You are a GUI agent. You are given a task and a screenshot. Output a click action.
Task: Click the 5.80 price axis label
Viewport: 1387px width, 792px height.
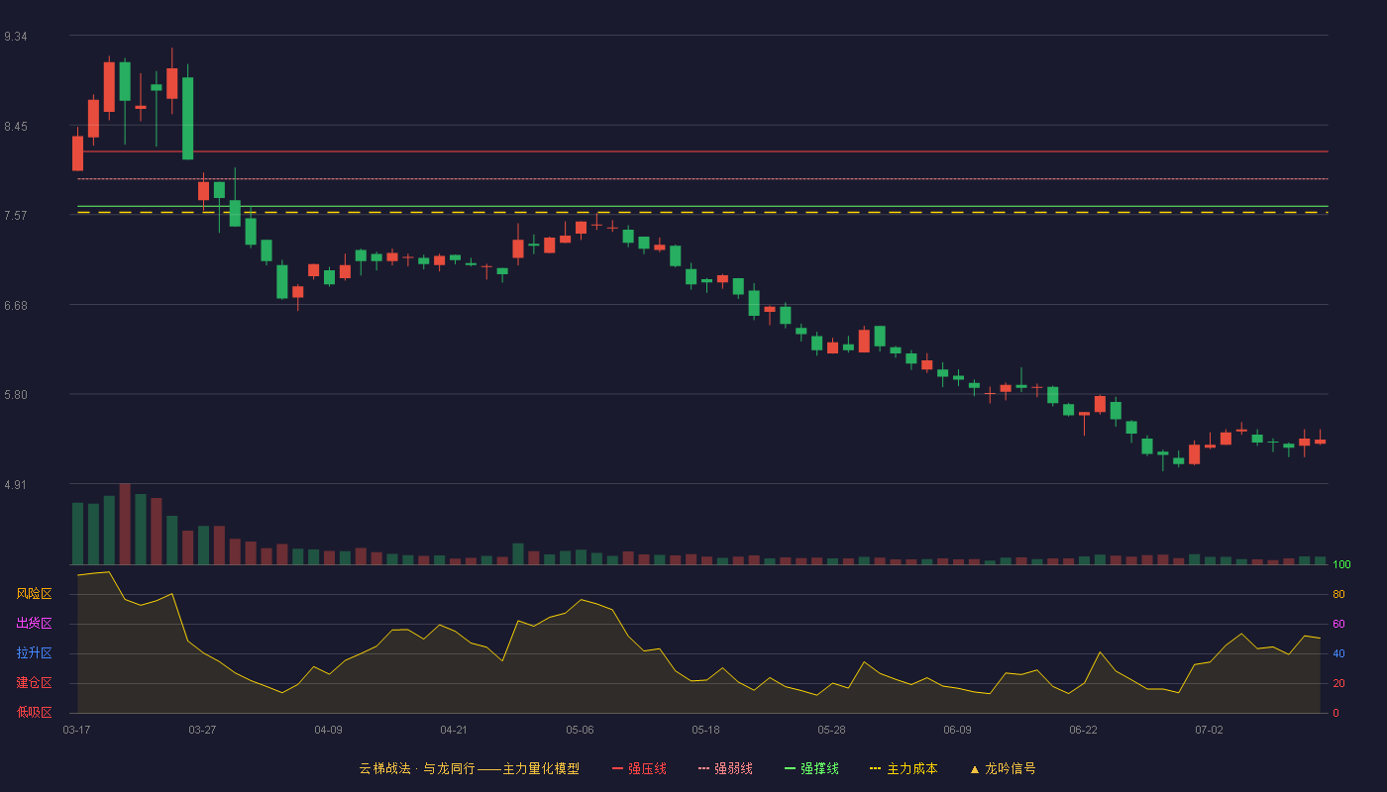pos(15,395)
